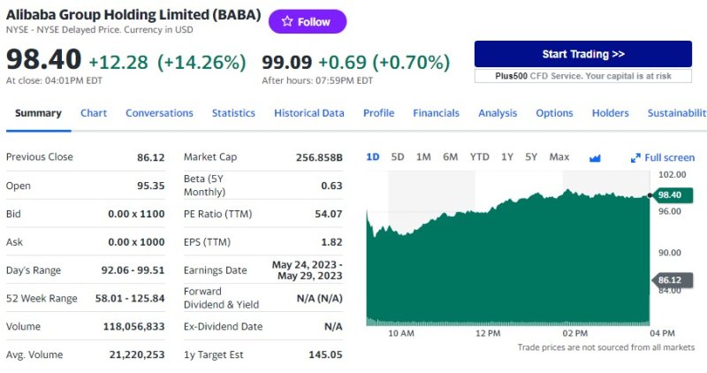Click the Full screen expand icon

point(635,157)
